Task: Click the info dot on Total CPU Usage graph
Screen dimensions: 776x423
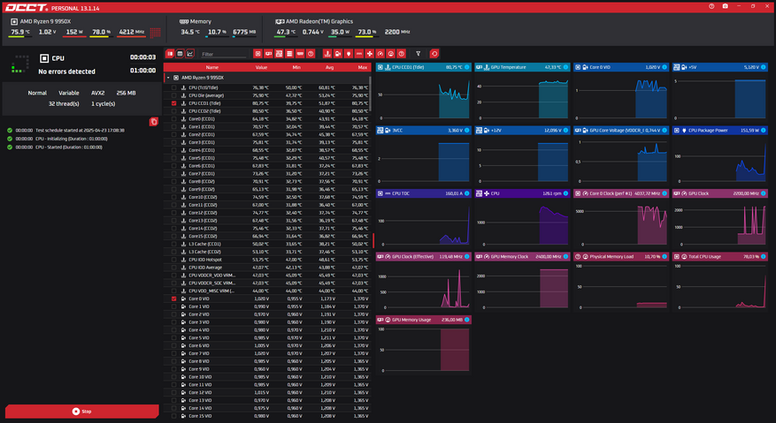Action: click(763, 256)
